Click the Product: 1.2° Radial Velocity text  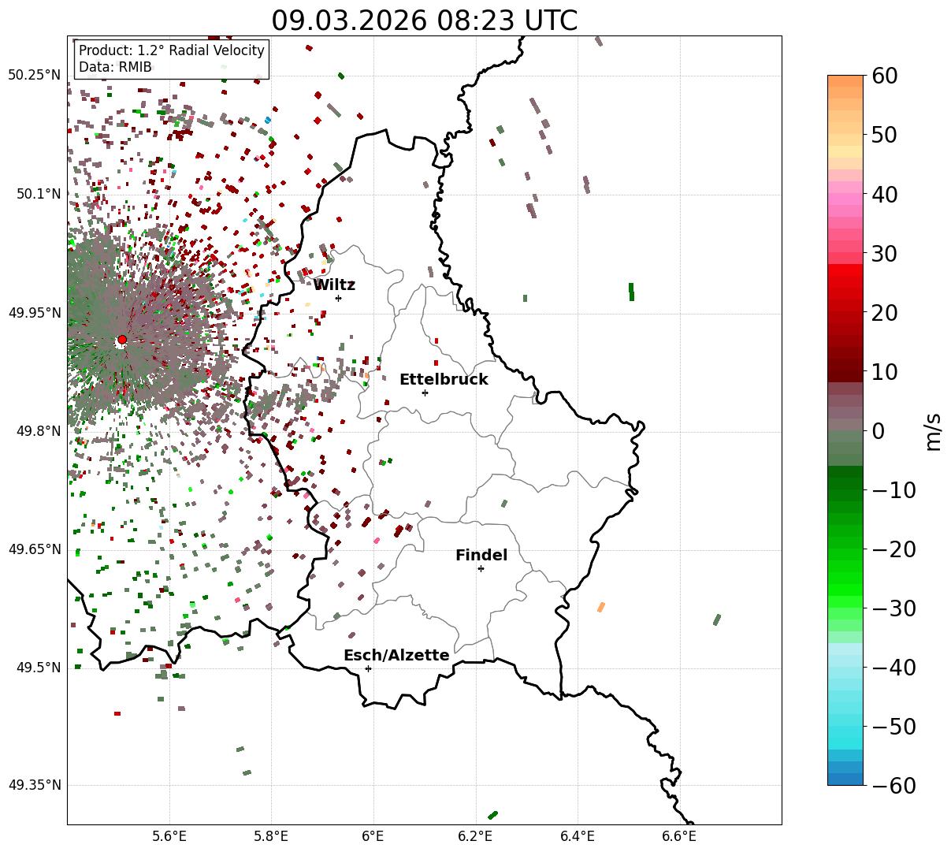click(x=172, y=50)
